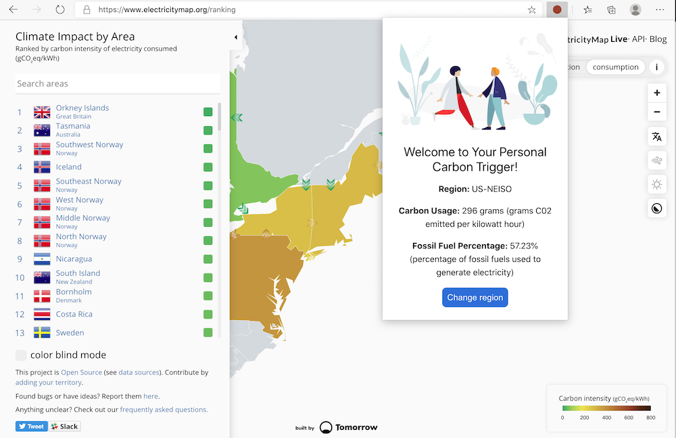Zoom in on the map
Screen dimensions: 676x438
656,92
